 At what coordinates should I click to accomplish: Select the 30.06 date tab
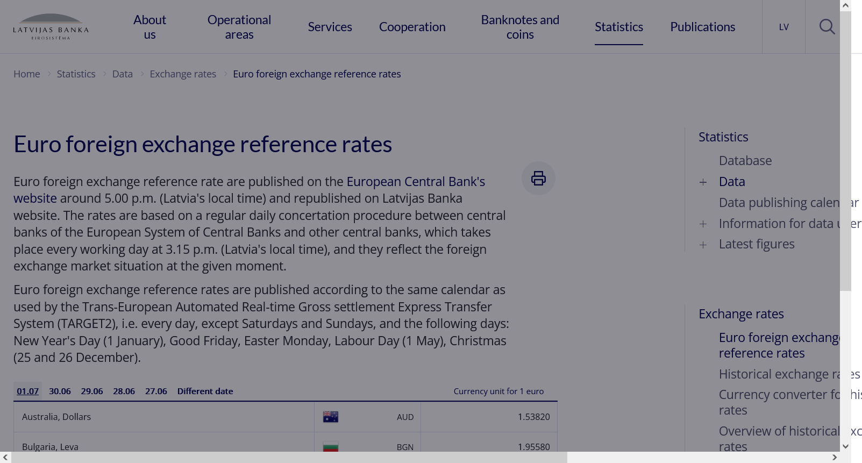pos(60,391)
